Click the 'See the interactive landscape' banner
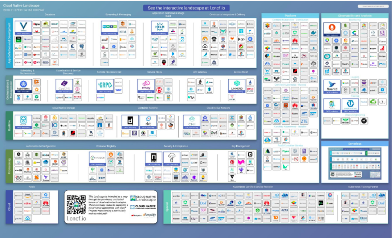392x238 pixels. click(x=186, y=8)
